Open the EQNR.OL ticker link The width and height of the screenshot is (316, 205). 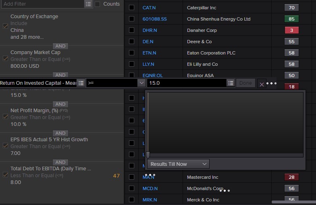click(152, 75)
